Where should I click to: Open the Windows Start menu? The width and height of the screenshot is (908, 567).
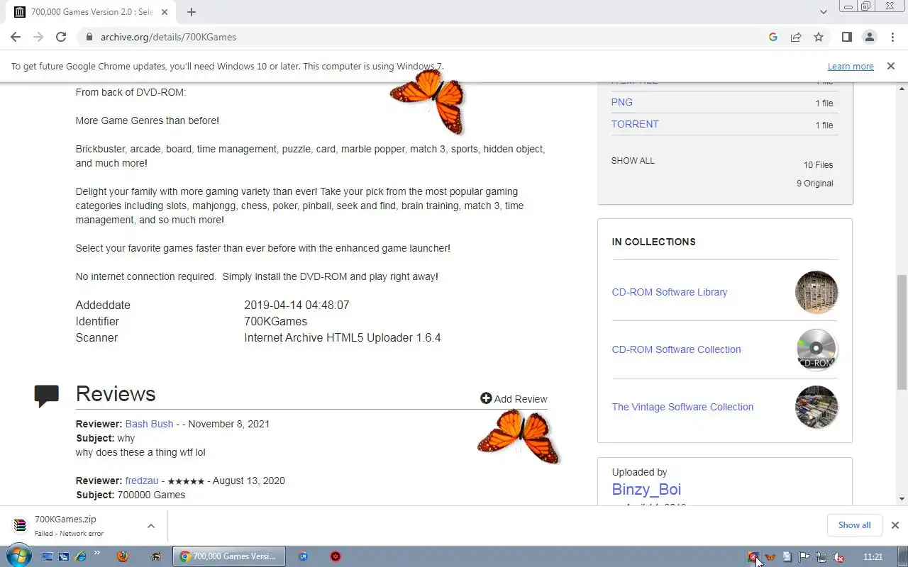click(x=18, y=556)
